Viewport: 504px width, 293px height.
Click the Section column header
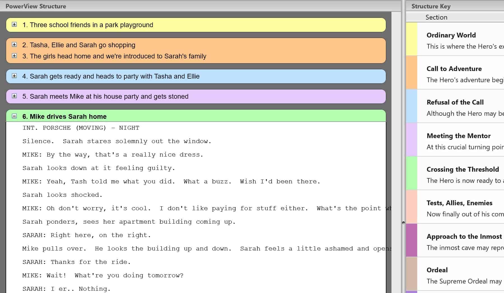coord(437,17)
